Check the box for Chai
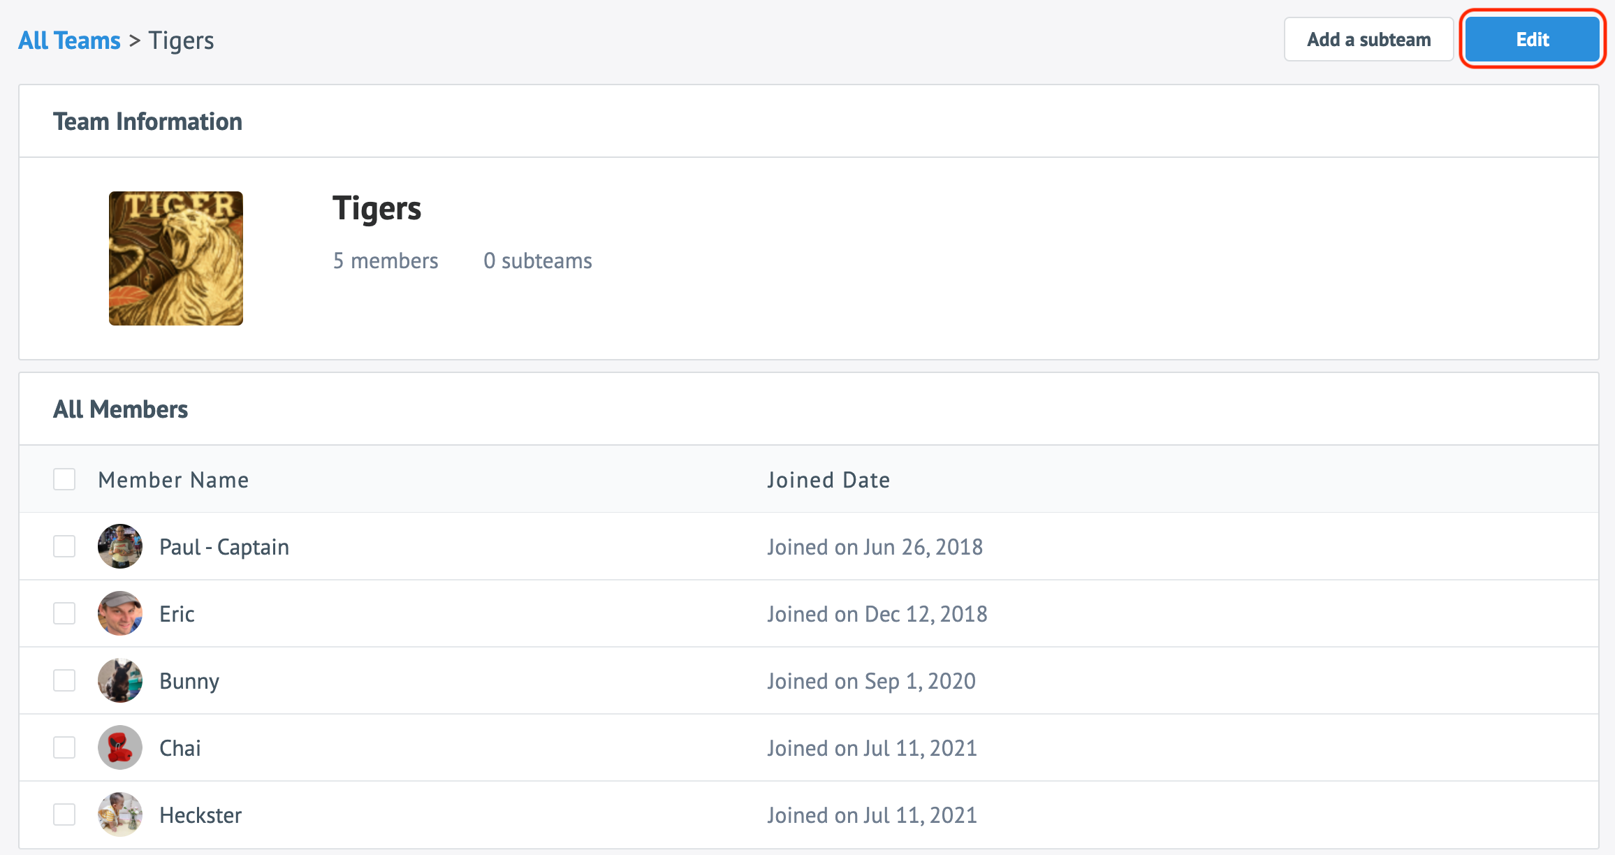 [64, 747]
